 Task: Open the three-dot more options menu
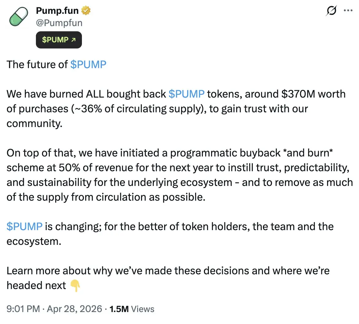[348, 10]
